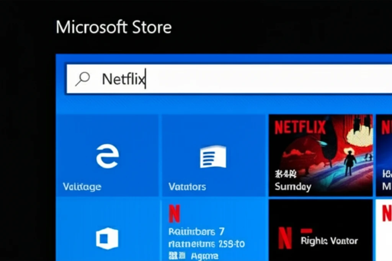
Task: Open the Office icon tile
Action: pyautogui.click(x=107, y=230)
